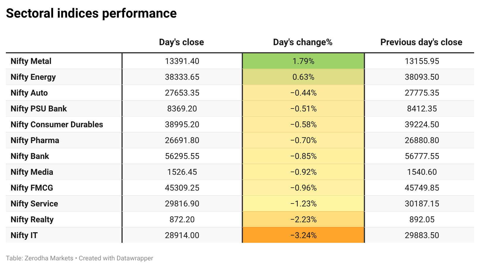Click the green 1.79% change cell

[x=303, y=61]
